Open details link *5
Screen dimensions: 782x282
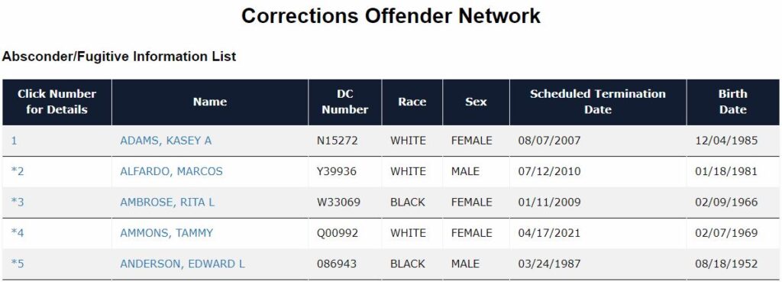point(18,264)
